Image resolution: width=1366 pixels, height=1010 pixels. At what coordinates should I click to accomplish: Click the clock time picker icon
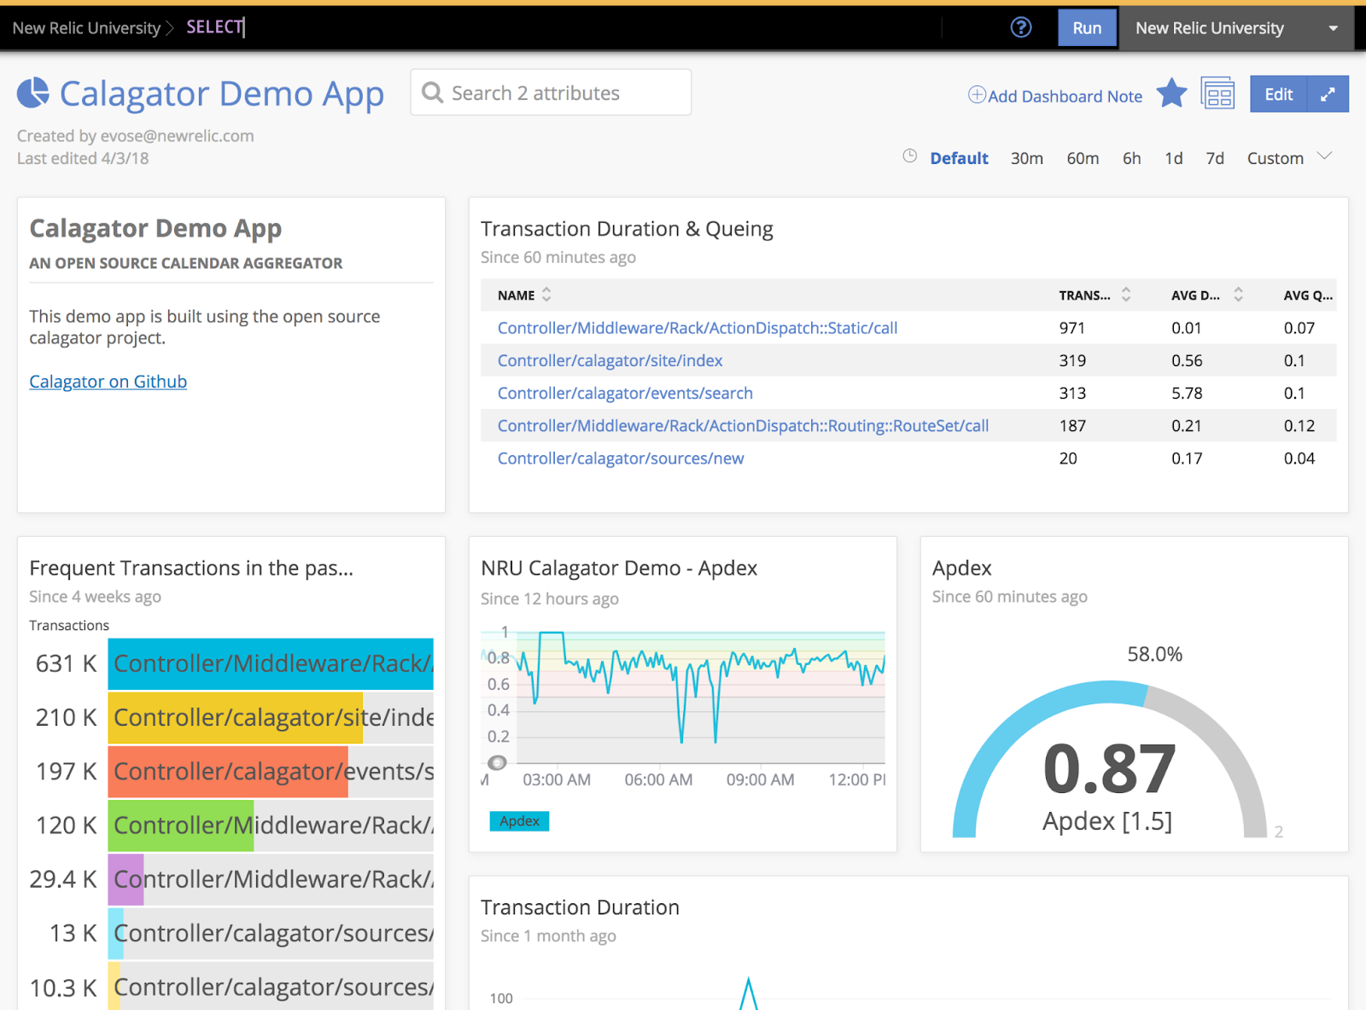[x=910, y=156]
